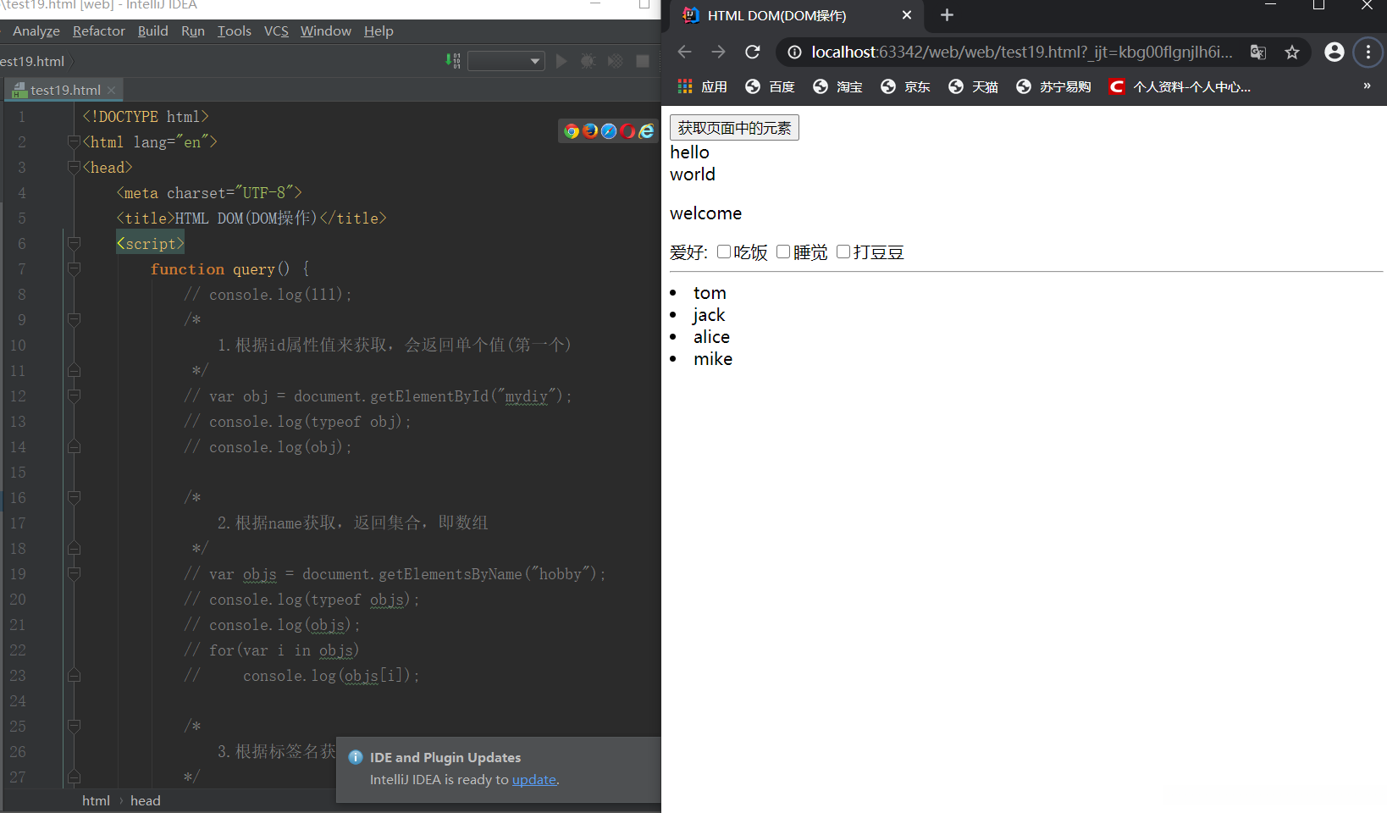This screenshot has height=813, width=1387.
Task: Click the Translate page icon in Chrome
Action: [1258, 53]
